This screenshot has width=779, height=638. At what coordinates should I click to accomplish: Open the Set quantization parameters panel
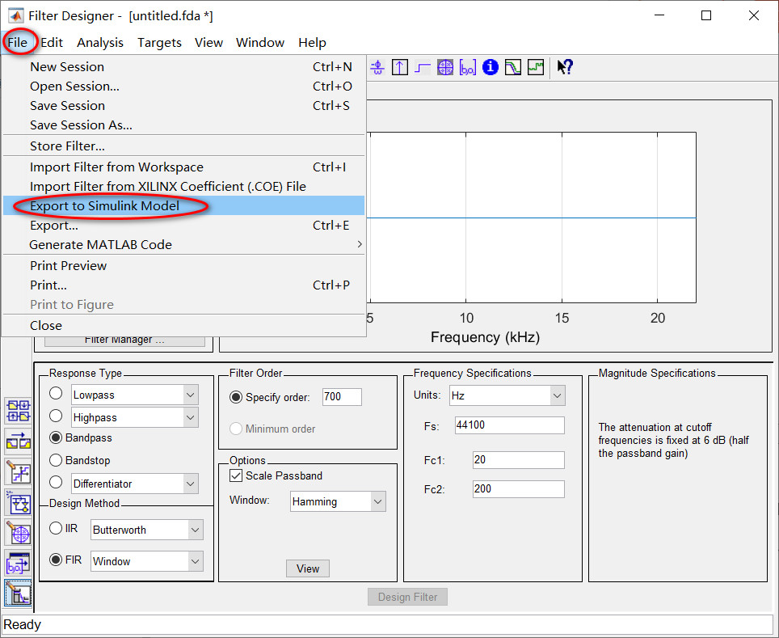point(19,472)
